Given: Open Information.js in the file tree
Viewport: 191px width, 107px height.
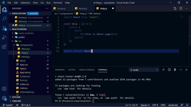Looking at the screenshot, I should [x=27, y=92].
